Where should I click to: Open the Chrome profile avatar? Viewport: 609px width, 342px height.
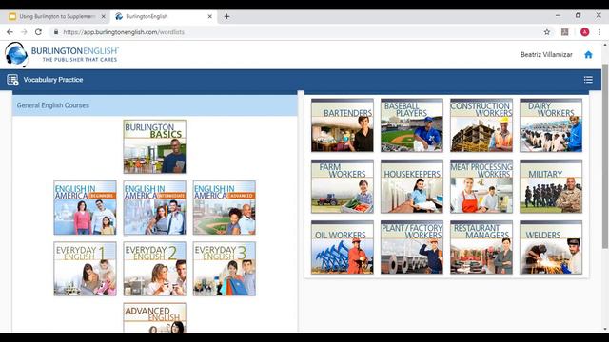pyautogui.click(x=584, y=32)
